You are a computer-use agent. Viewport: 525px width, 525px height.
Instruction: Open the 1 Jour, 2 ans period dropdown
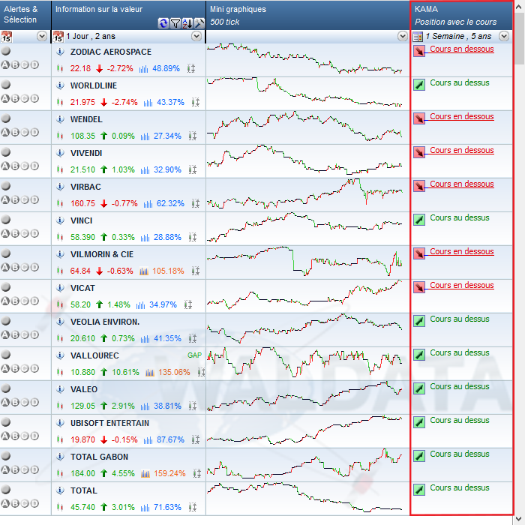196,36
